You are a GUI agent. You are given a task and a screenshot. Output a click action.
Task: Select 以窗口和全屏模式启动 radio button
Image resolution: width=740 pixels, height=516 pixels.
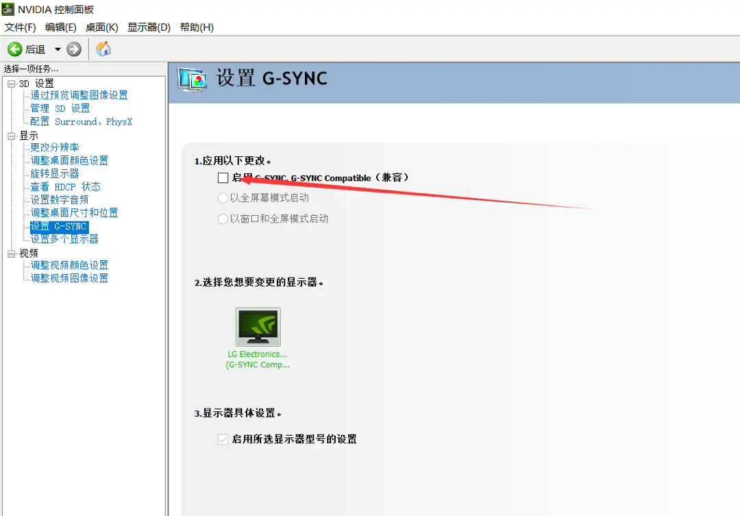tap(223, 219)
